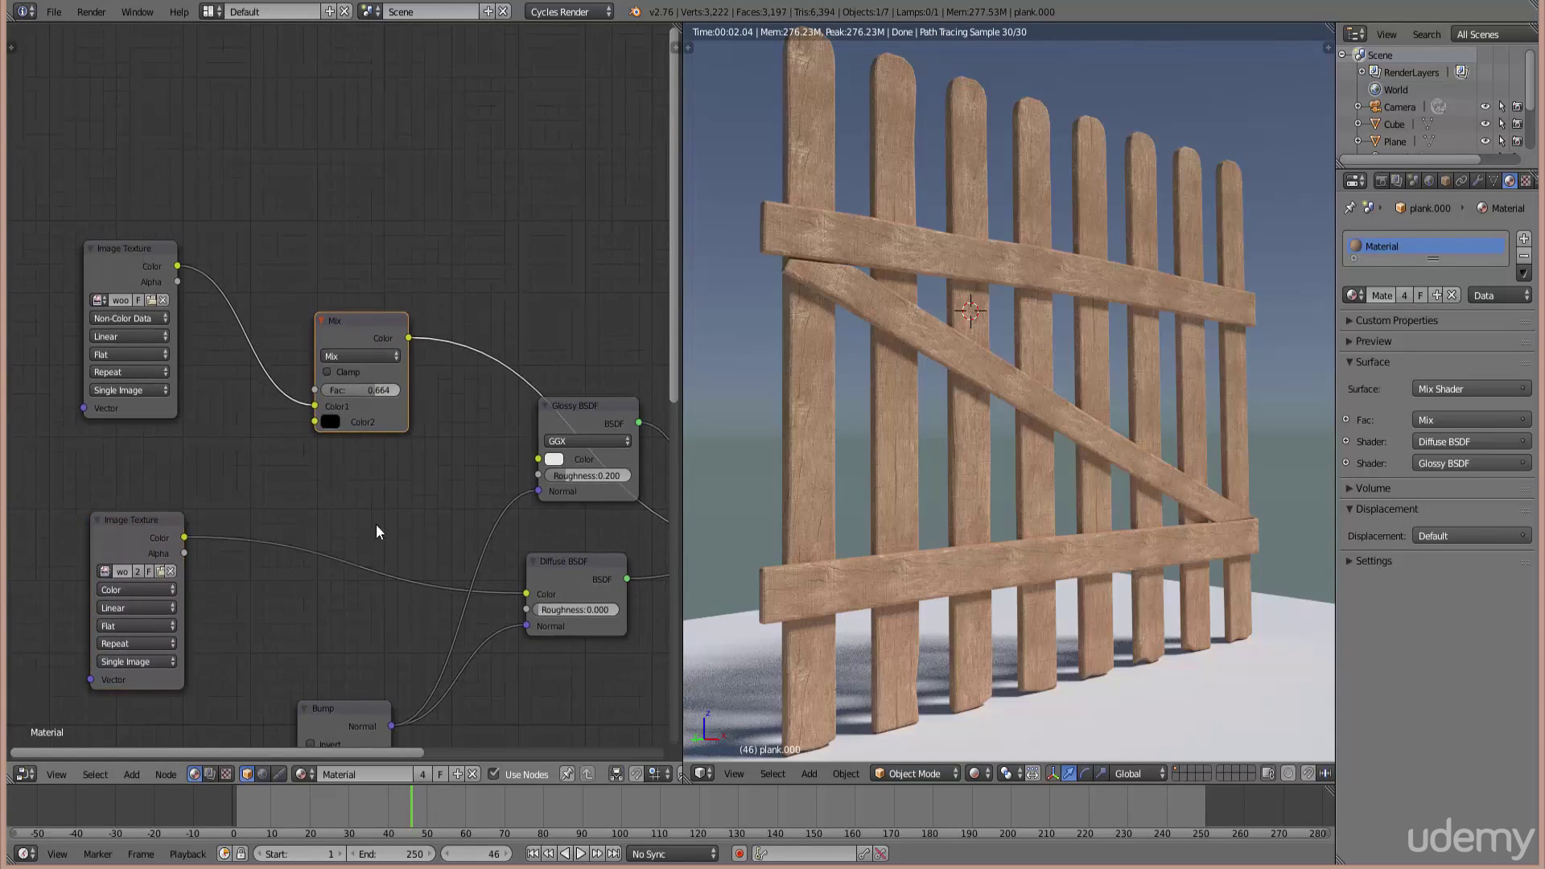Enable the Use Nodes checkbox

tap(493, 774)
